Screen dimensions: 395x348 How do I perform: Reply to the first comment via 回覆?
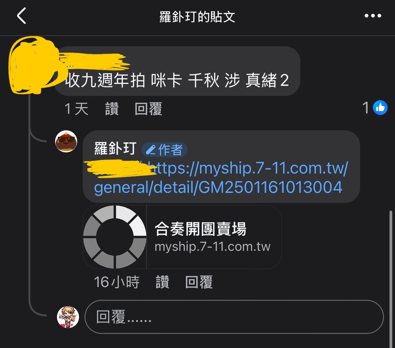click(149, 109)
